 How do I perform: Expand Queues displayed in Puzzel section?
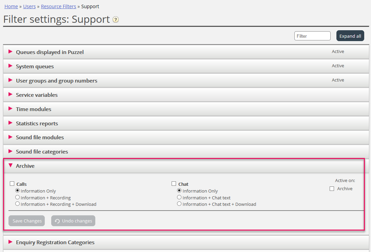50,52
